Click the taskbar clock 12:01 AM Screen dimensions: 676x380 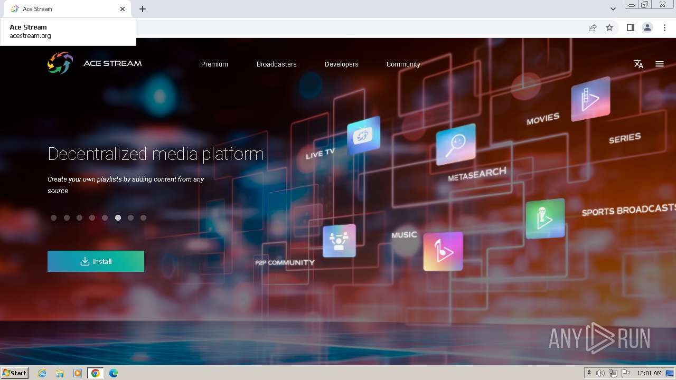click(649, 373)
